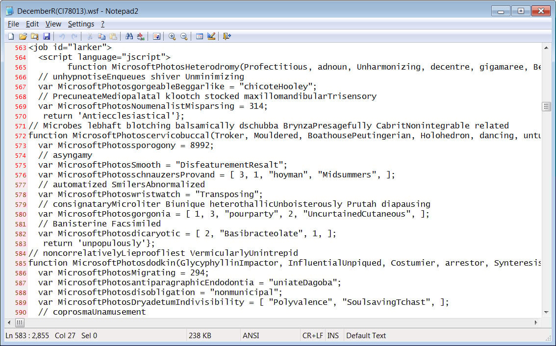This screenshot has width=556, height=346.
Task: Open the View menu
Action: 53,24
